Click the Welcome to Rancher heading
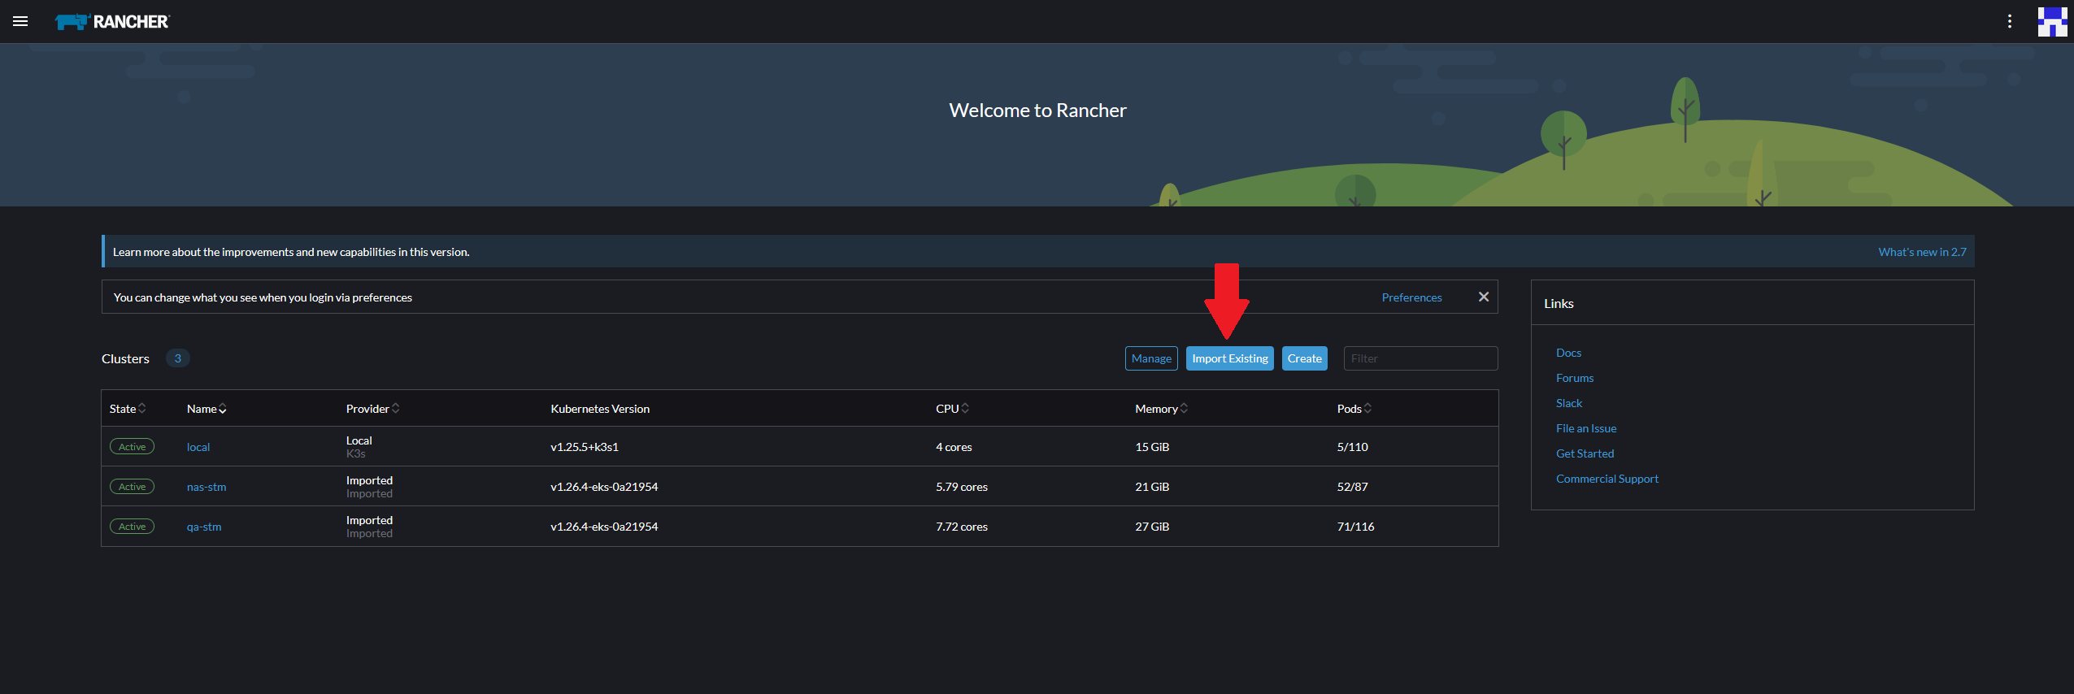Image resolution: width=2074 pixels, height=694 pixels. [1037, 111]
